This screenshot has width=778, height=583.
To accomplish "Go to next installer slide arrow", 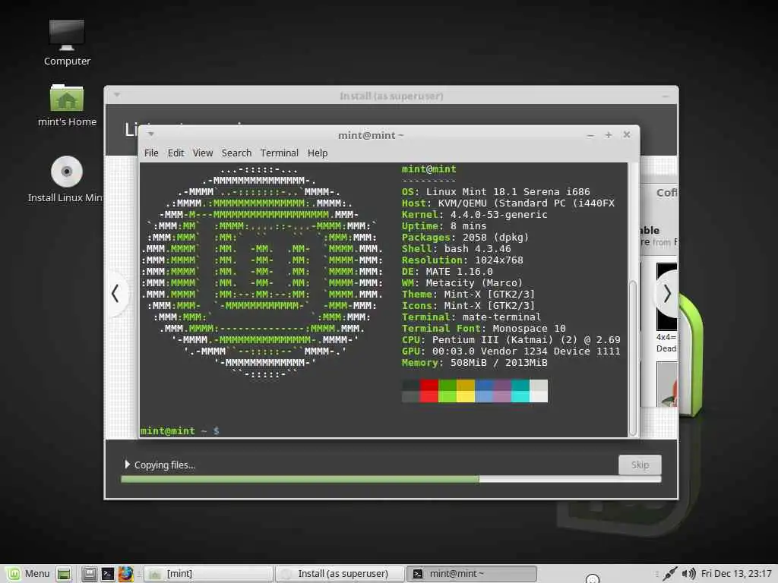I will 667,294.
